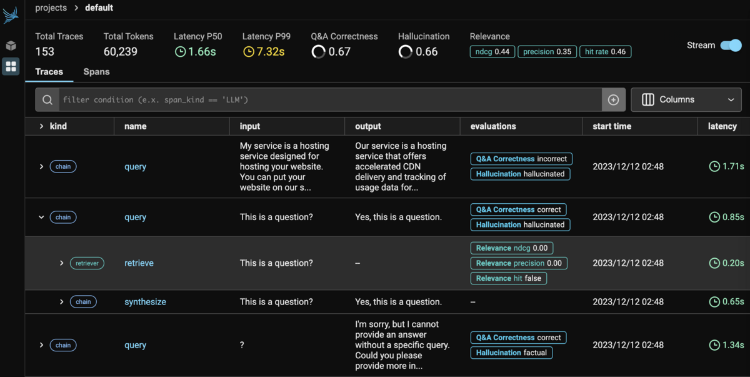Expand the retrieve retriever span row
The height and width of the screenshot is (377, 750).
click(61, 263)
